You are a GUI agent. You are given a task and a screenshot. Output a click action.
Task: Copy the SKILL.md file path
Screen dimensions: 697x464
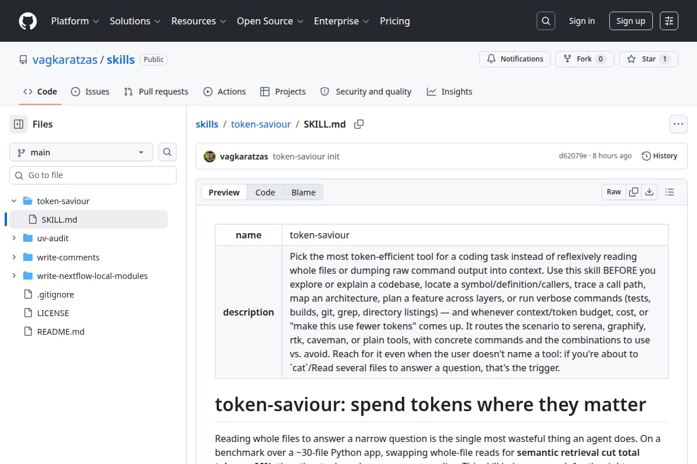359,124
